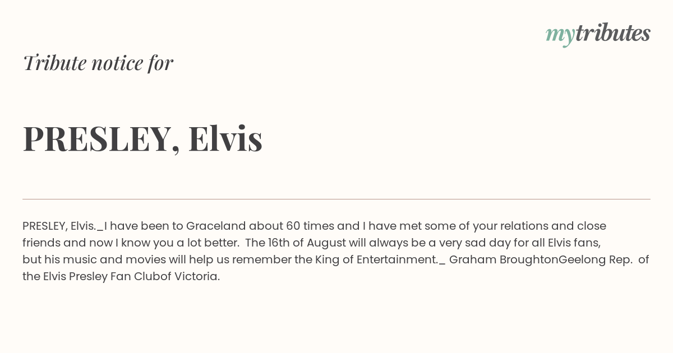
Task: Click the mytributes logo
Action: click(598, 34)
